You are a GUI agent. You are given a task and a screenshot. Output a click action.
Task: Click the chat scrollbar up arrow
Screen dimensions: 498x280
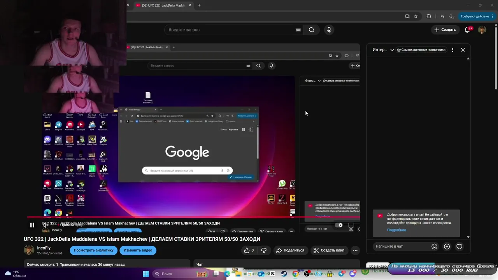coord(468,59)
